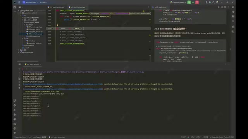Image resolution: width=248 pixels, height=139 pixels.
Task: Open unit3_readme.md in project tree
Action: coord(33,36)
